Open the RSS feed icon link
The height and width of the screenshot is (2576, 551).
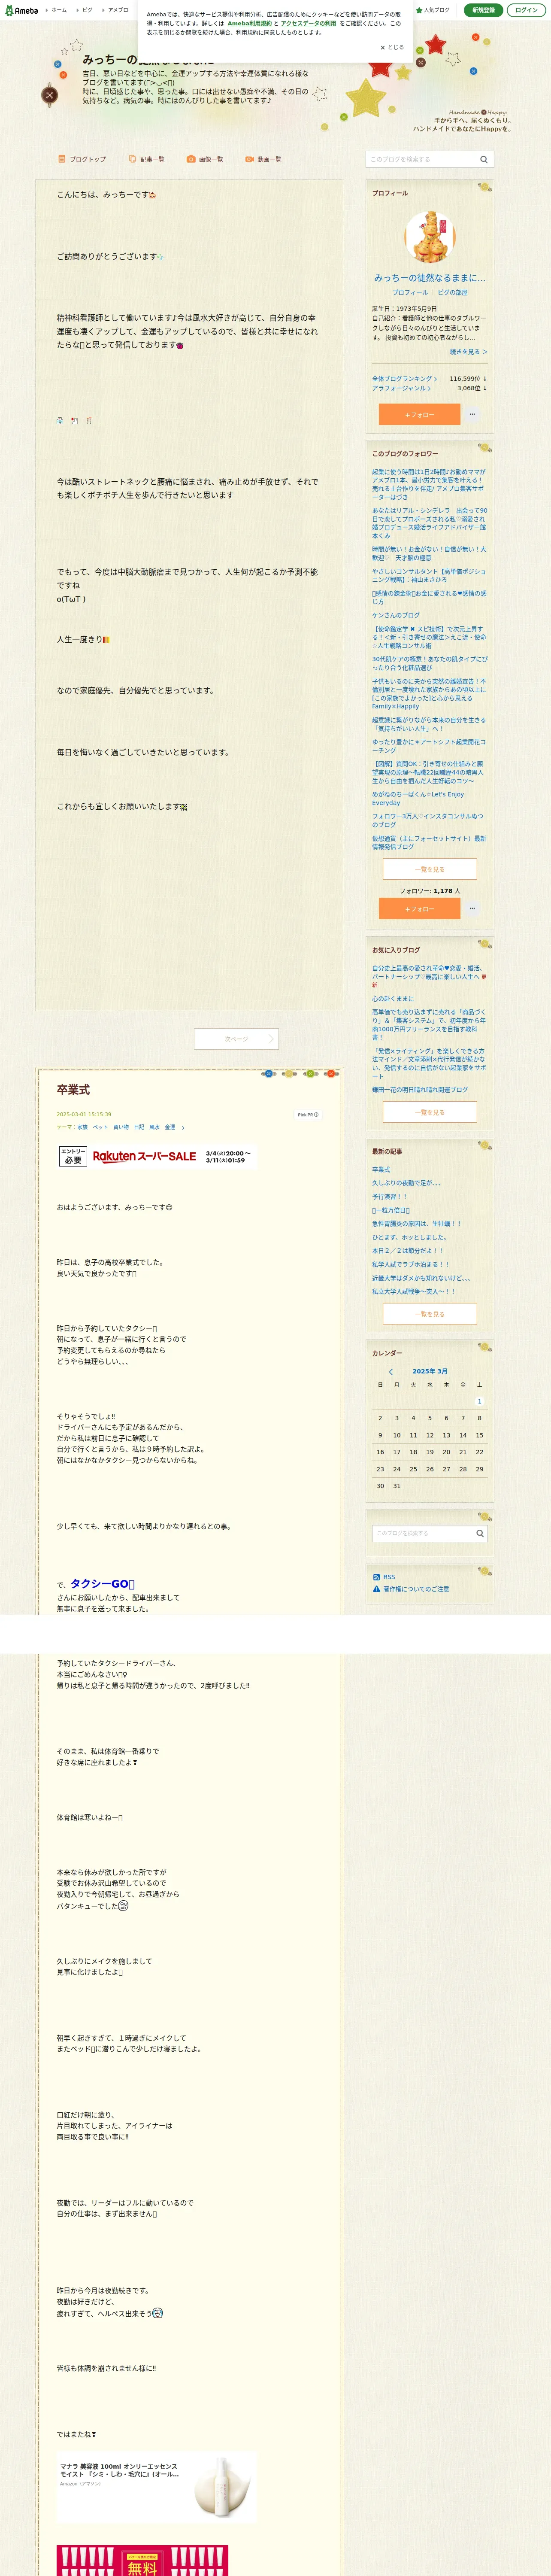[x=384, y=1577]
